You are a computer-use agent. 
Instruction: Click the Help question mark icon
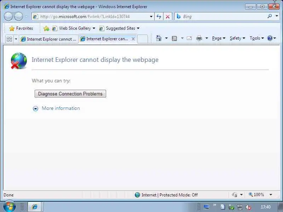tap(270, 38)
